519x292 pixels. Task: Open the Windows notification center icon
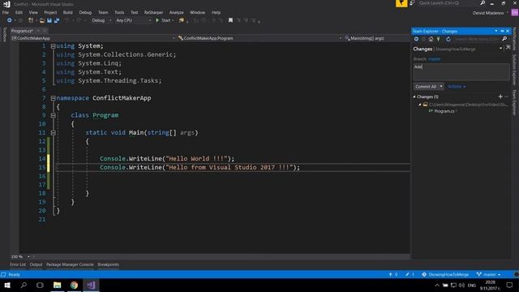pyautogui.click(x=509, y=285)
